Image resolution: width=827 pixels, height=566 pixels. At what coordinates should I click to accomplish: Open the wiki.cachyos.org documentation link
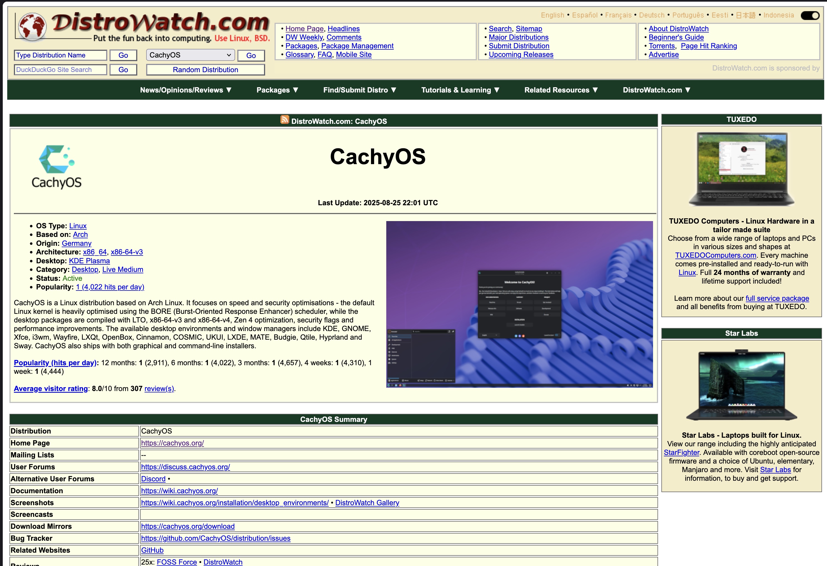coord(179,491)
